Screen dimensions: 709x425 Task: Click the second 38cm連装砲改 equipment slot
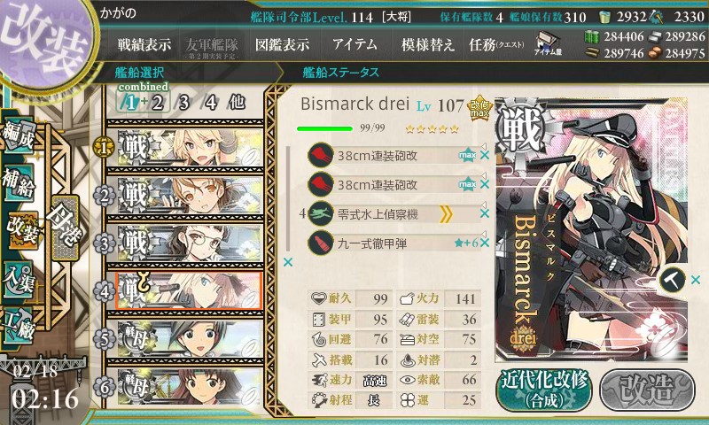[392, 184]
